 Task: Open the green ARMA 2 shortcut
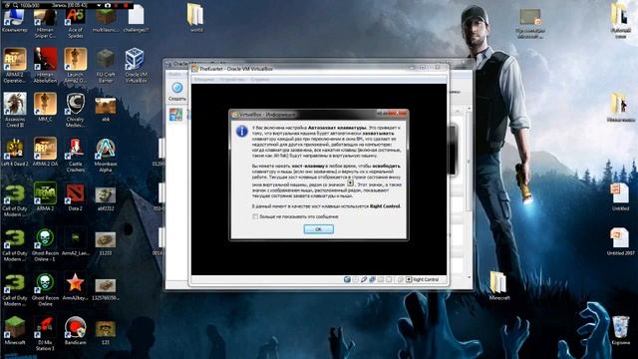[45, 196]
